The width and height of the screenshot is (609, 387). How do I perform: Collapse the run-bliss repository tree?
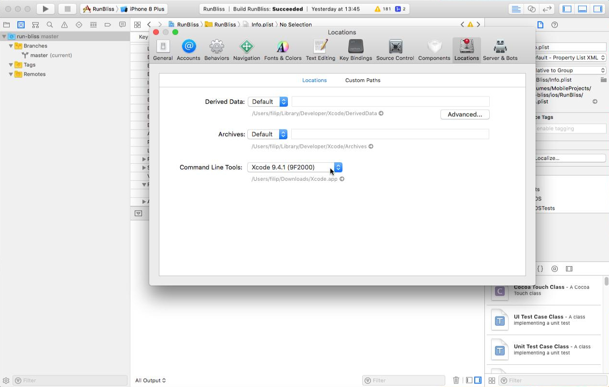point(4,36)
